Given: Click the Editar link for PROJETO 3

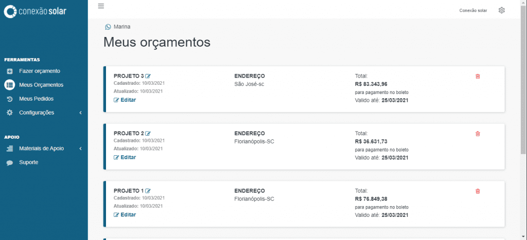Looking at the screenshot, I should click(125, 100).
